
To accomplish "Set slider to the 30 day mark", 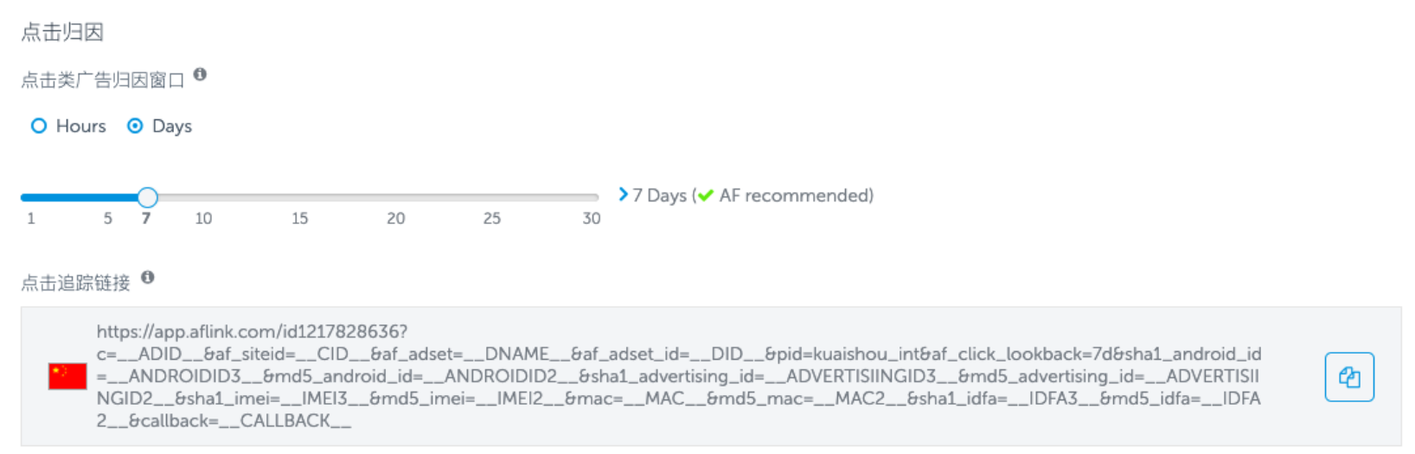I will click(x=592, y=219).
